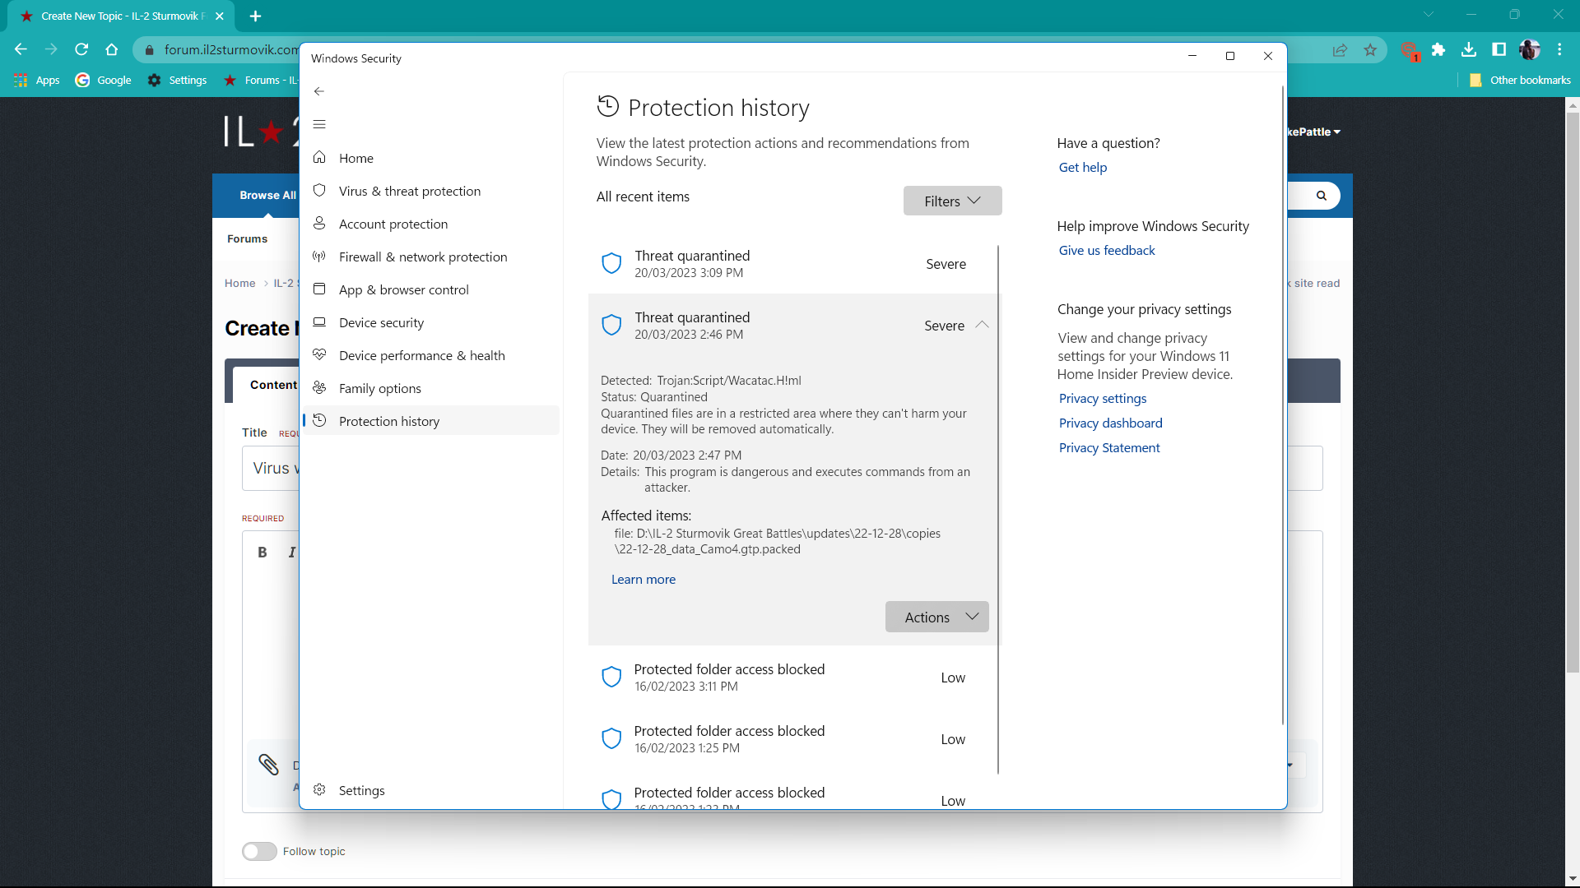Open Windows Security hamburger menu
Viewport: 1580px width, 888px height.
point(319,124)
